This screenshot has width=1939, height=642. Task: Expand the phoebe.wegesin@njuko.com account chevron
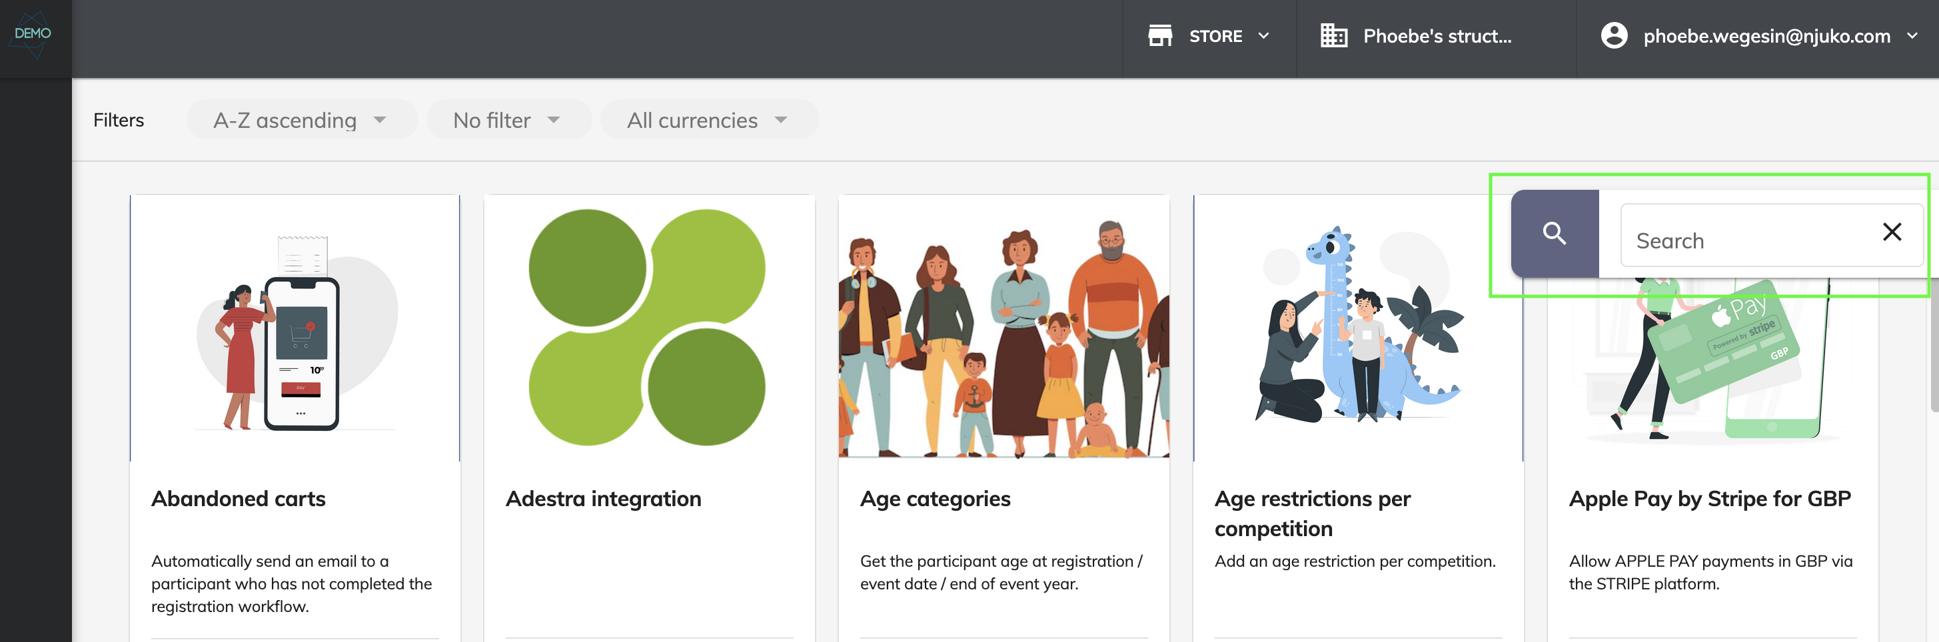tap(1912, 36)
